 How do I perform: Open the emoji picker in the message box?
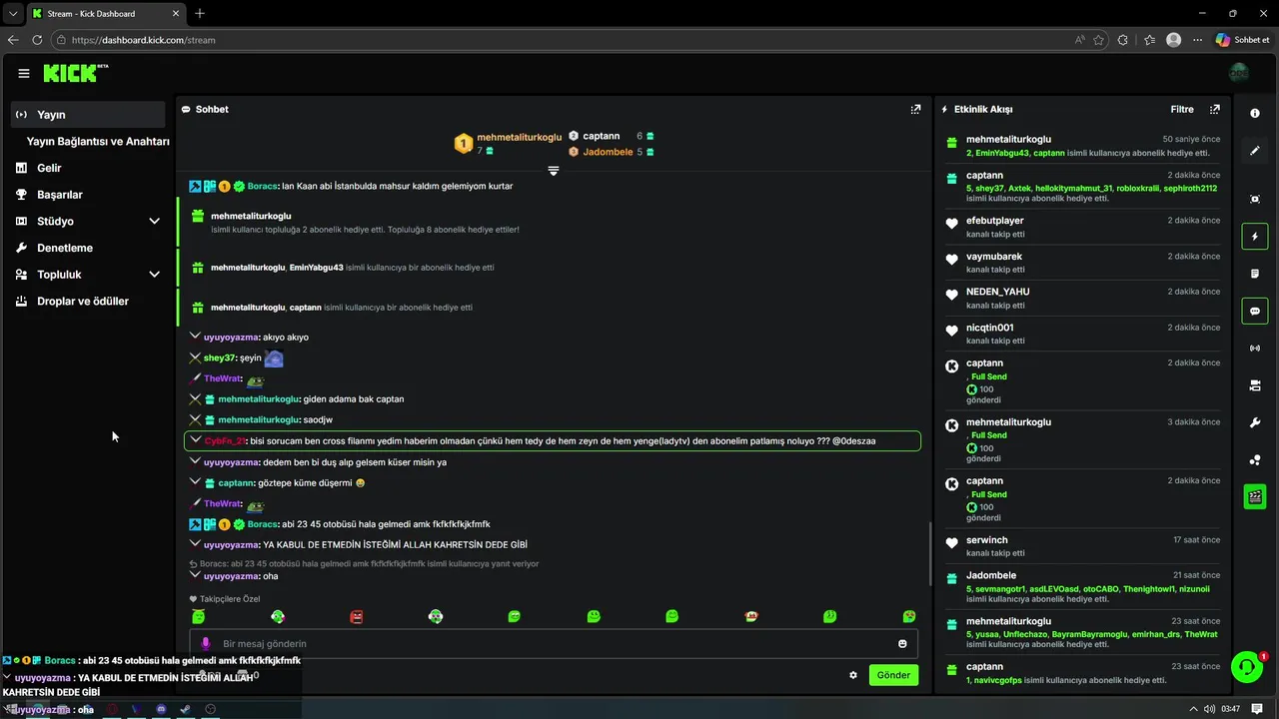902,644
